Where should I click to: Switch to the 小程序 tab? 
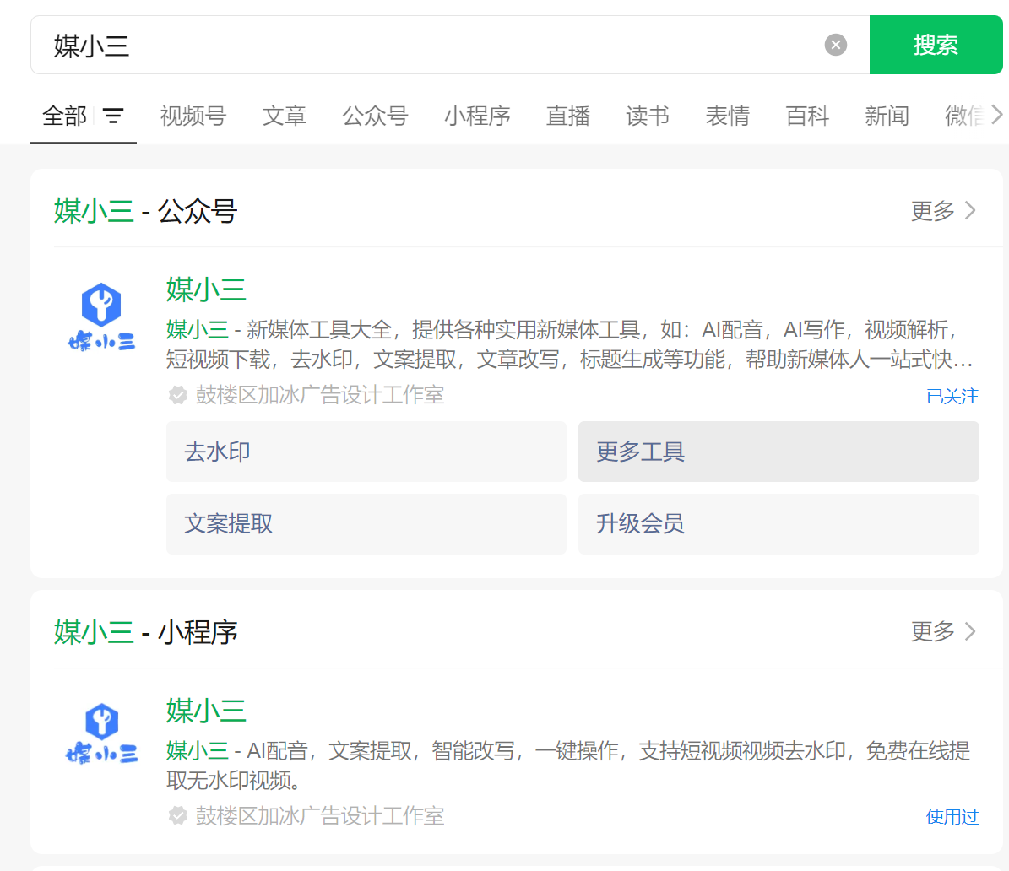coord(477,116)
